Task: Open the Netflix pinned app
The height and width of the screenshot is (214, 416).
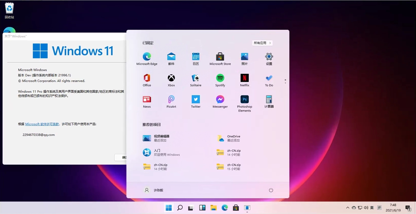Action: (x=244, y=80)
